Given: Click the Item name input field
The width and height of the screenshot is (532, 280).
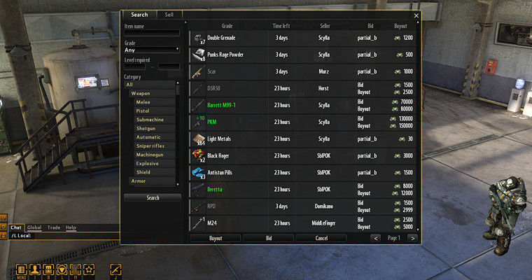Looking at the screenshot, I should point(152,33).
